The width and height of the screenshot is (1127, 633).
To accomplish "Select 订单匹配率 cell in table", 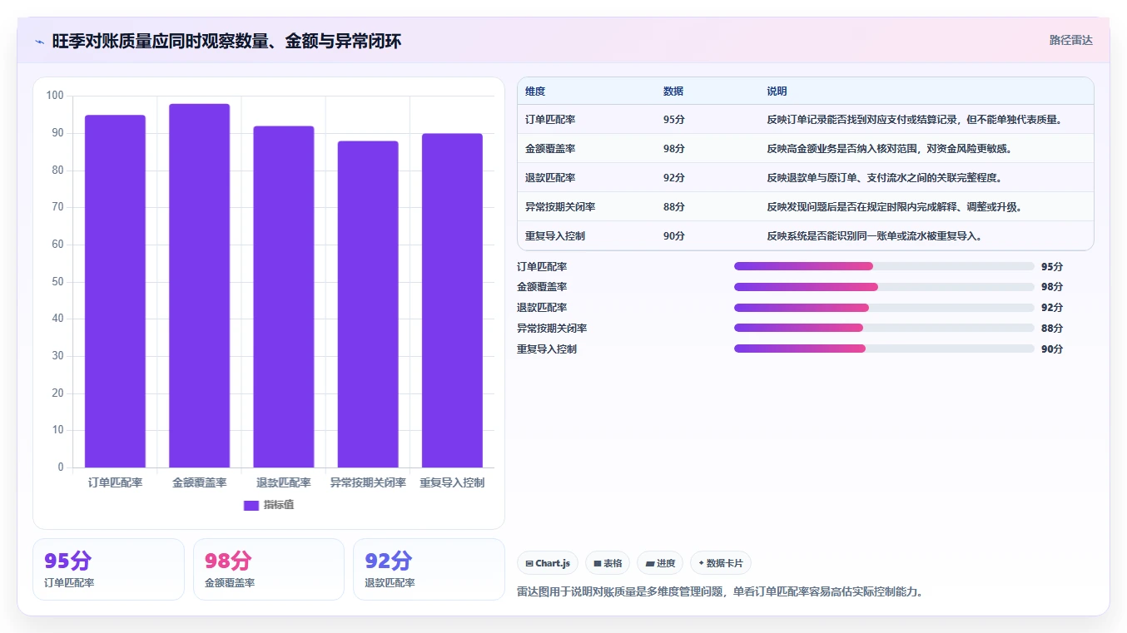I will coord(550,120).
